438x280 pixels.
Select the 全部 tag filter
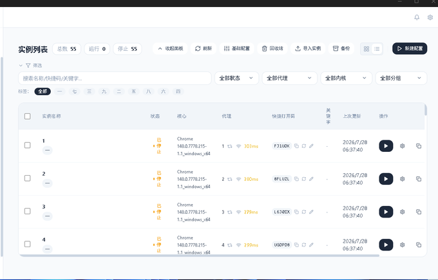tap(43, 91)
